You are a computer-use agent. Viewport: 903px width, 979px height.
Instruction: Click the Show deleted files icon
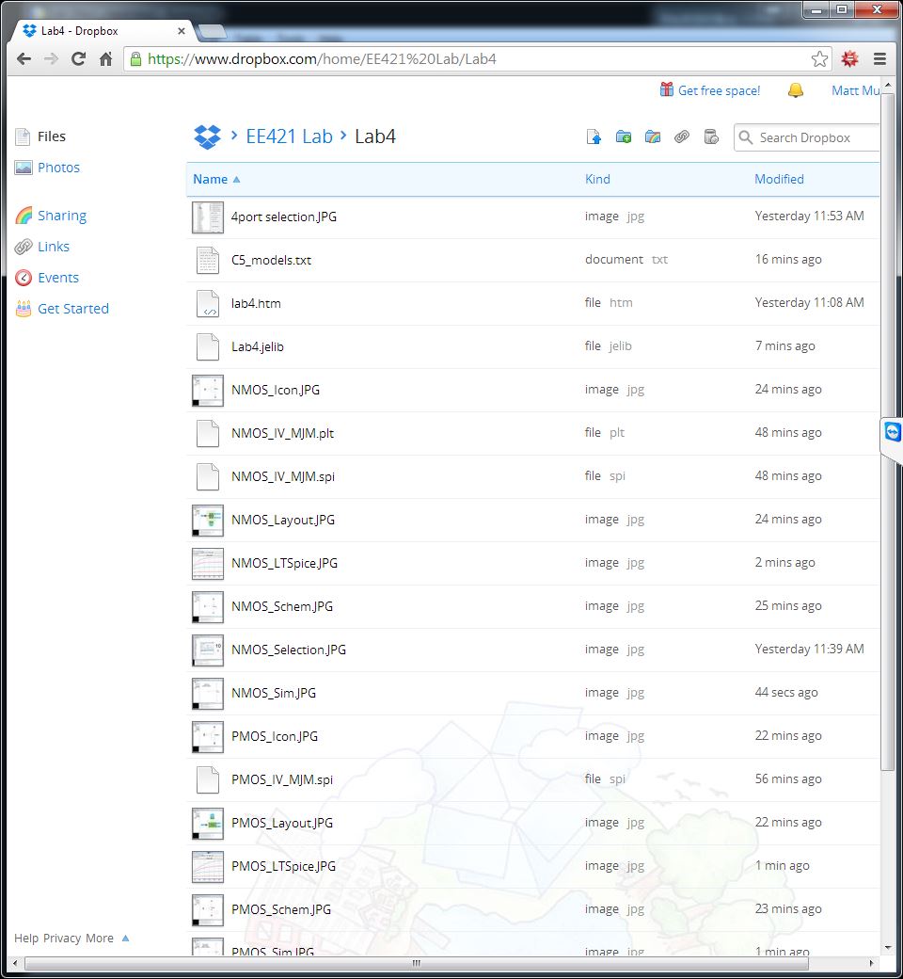tap(711, 136)
